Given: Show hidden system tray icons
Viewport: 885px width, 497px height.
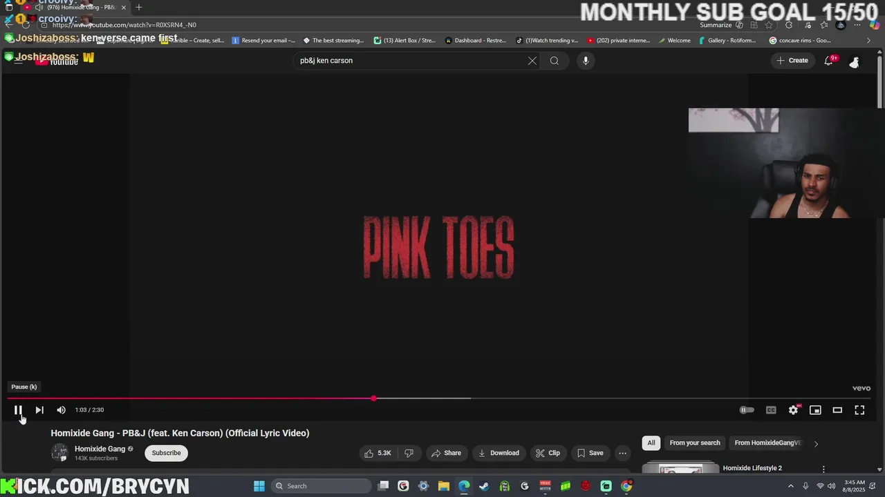Looking at the screenshot, I should coord(791,486).
